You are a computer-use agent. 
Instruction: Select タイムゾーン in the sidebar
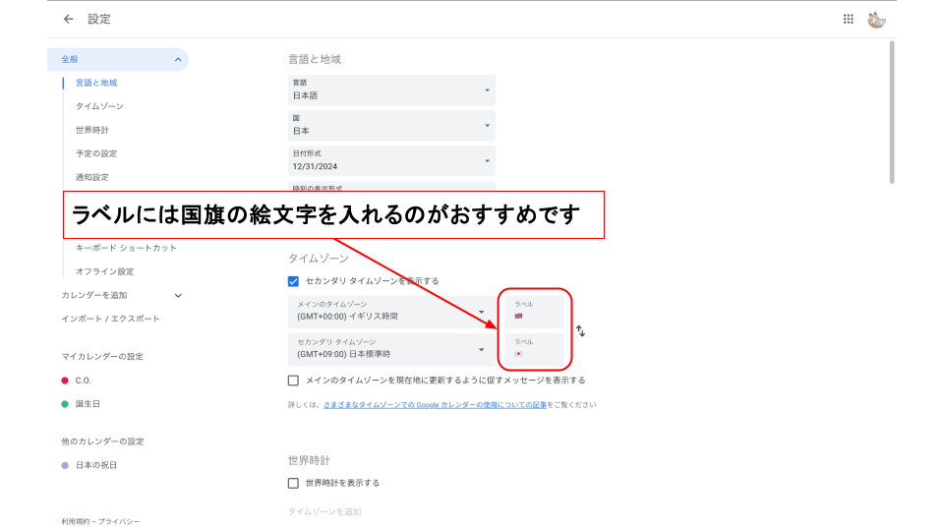[x=99, y=106]
